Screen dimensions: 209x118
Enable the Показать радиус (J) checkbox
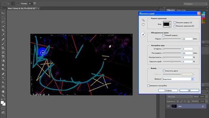point(175,23)
